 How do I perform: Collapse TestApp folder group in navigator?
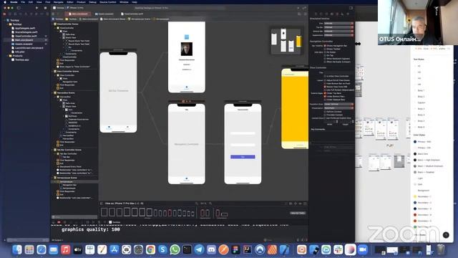[x=7, y=24]
